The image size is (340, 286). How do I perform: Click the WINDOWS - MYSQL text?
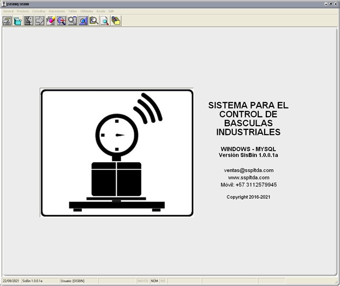pyautogui.click(x=248, y=149)
